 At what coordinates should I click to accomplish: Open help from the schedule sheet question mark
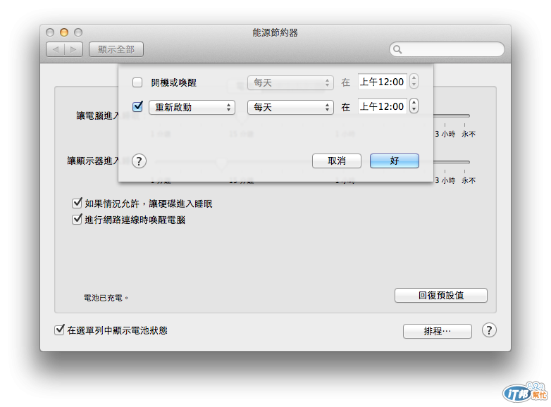click(x=139, y=161)
